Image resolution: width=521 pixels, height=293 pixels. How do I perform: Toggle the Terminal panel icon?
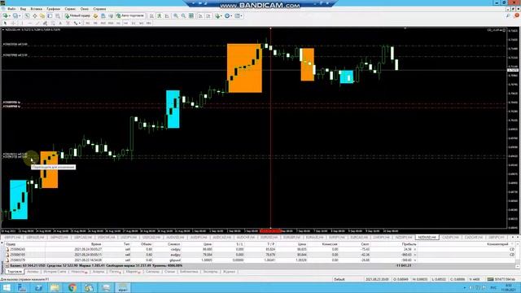point(50,15)
